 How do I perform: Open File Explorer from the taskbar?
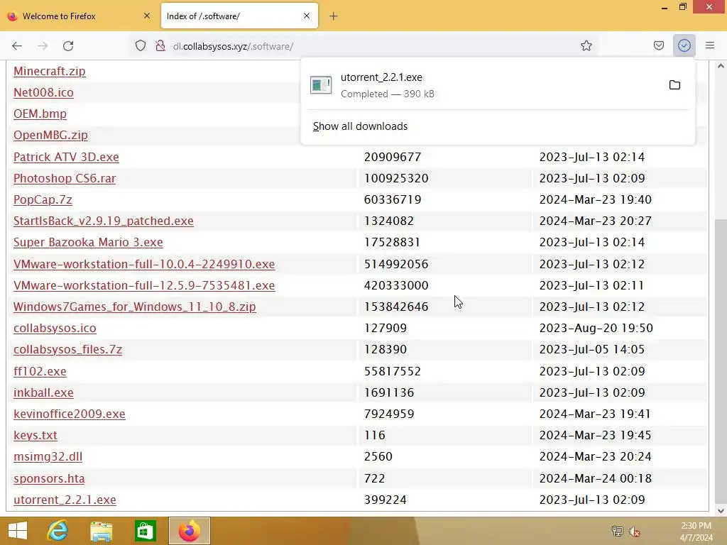(101, 531)
